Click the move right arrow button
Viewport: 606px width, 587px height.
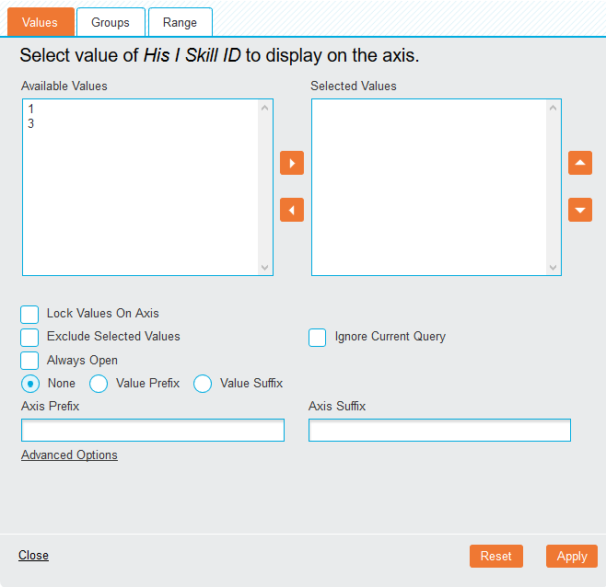click(x=291, y=163)
